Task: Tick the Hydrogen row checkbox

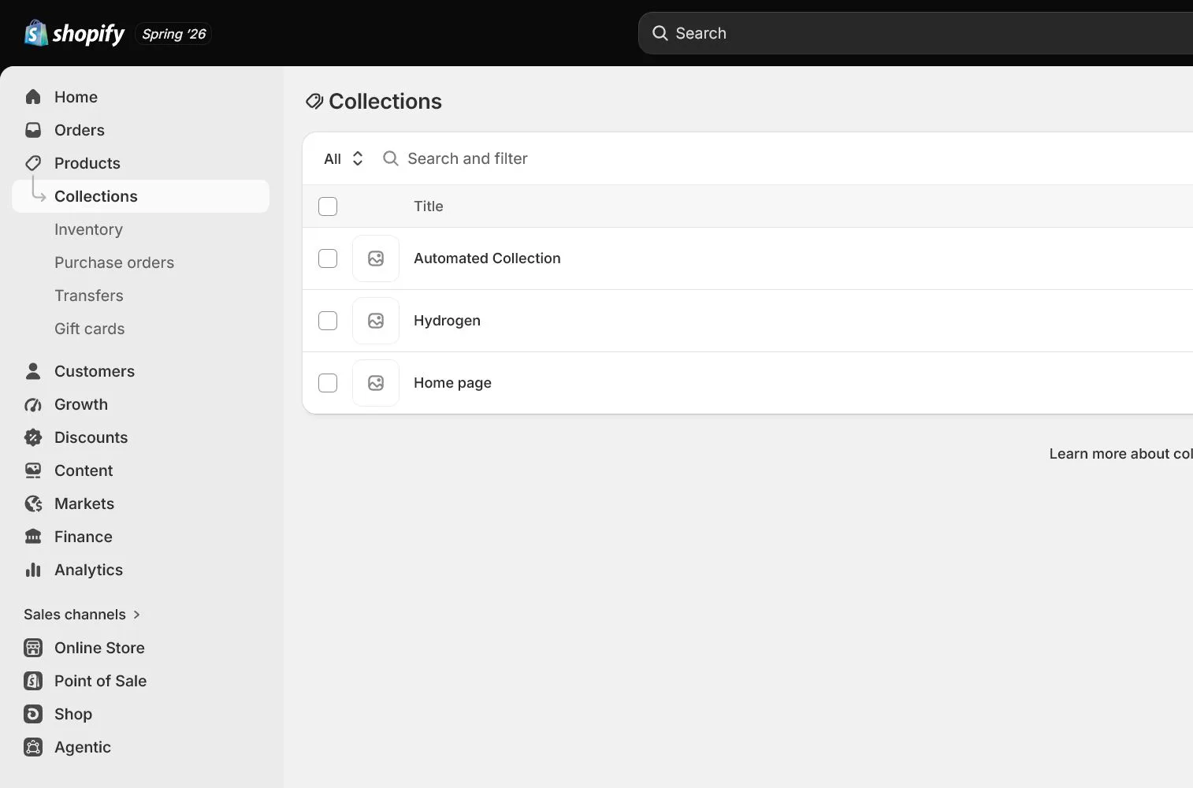Action: tap(328, 321)
